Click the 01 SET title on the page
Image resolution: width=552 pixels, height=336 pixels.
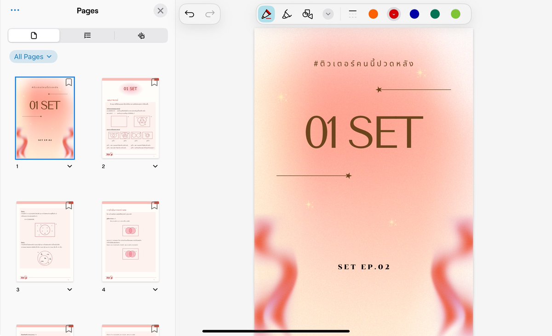[364, 132]
